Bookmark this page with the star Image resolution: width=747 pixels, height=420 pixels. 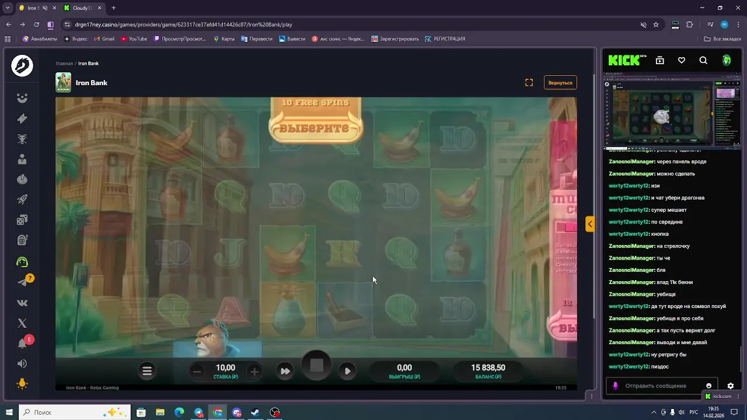[656, 24]
